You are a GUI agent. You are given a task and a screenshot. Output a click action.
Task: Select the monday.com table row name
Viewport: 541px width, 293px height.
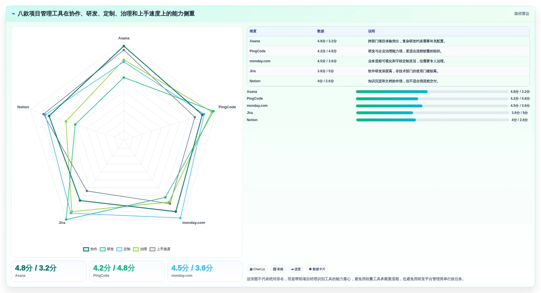[260, 61]
